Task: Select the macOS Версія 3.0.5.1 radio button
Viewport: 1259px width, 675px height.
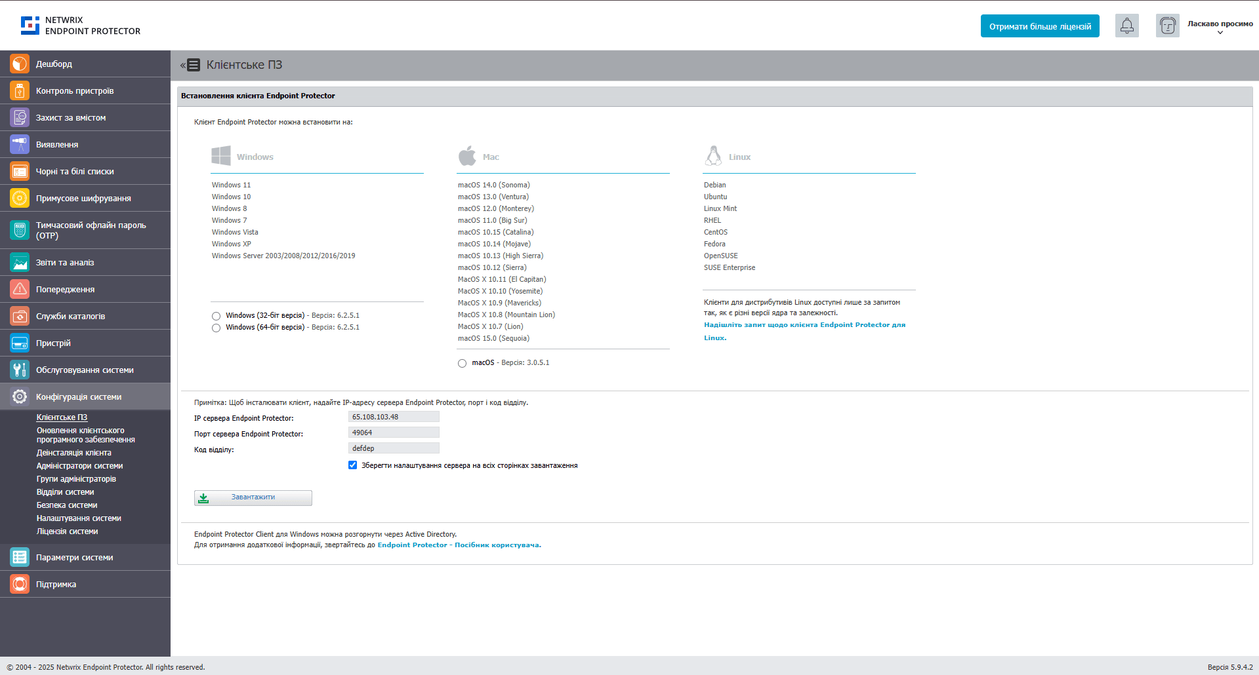Action: click(x=462, y=362)
